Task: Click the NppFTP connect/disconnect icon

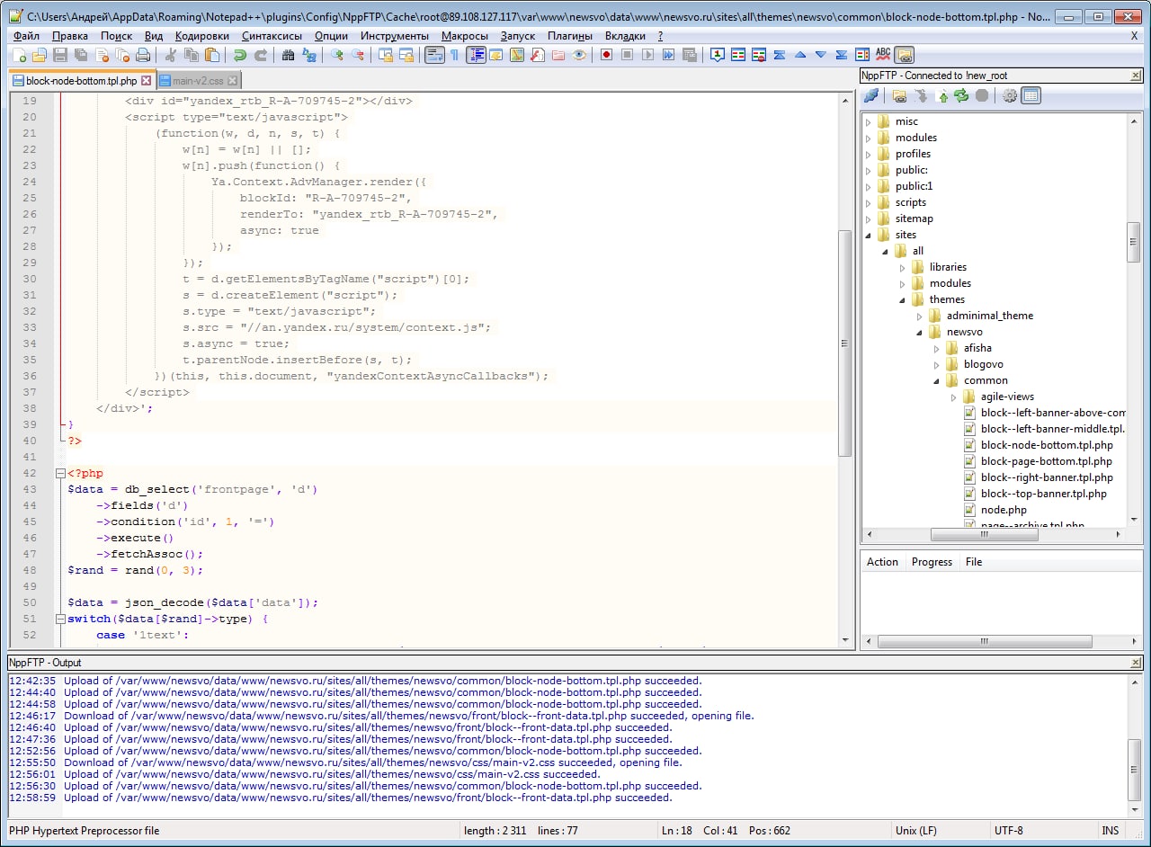Action: pyautogui.click(x=870, y=95)
